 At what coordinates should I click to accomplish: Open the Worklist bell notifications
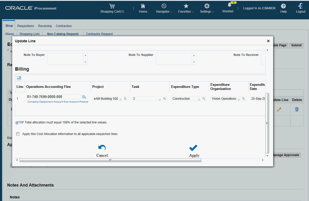[x=229, y=5]
